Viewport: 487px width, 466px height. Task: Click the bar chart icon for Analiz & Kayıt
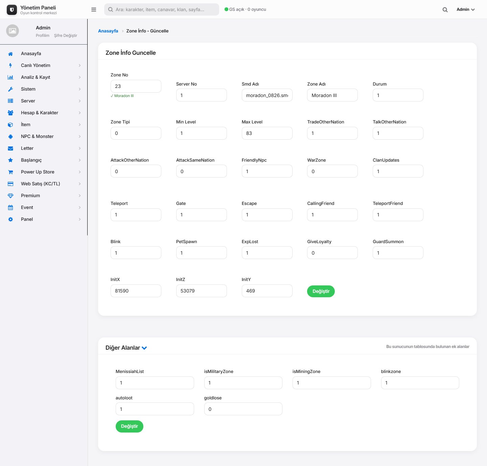point(10,77)
